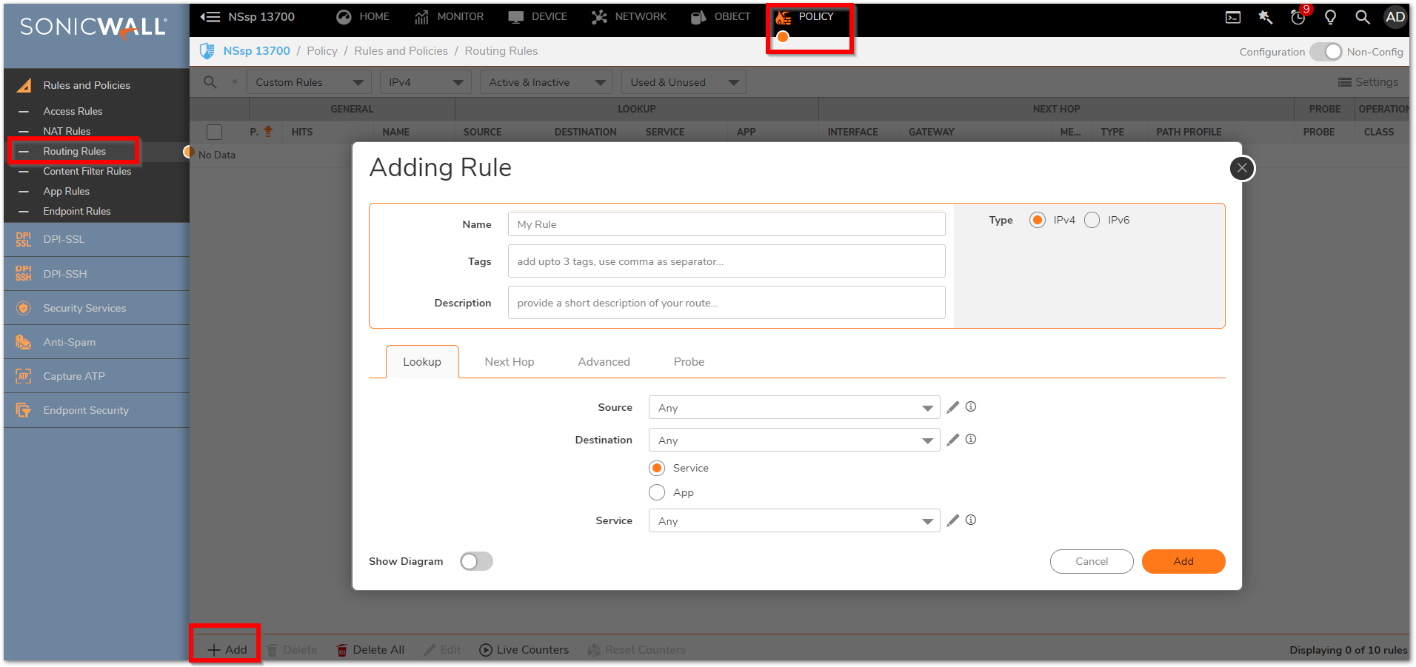1416x667 pixels.
Task: Select the App radio option
Action: point(657,492)
